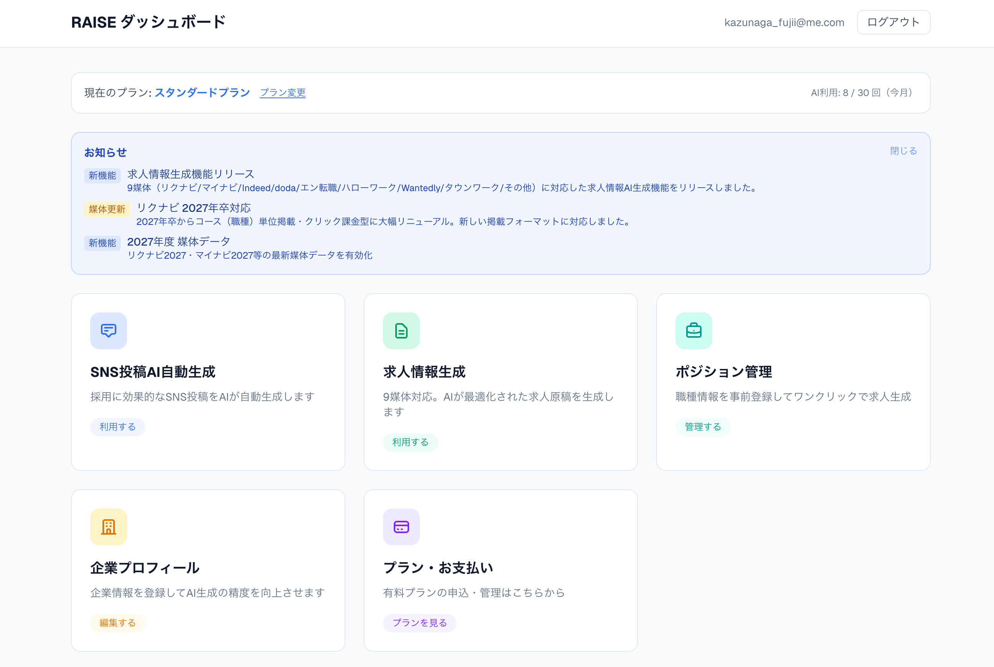
Task: Click the 新機能 badge on 2027年度 媒体データ
Action: [x=102, y=243]
